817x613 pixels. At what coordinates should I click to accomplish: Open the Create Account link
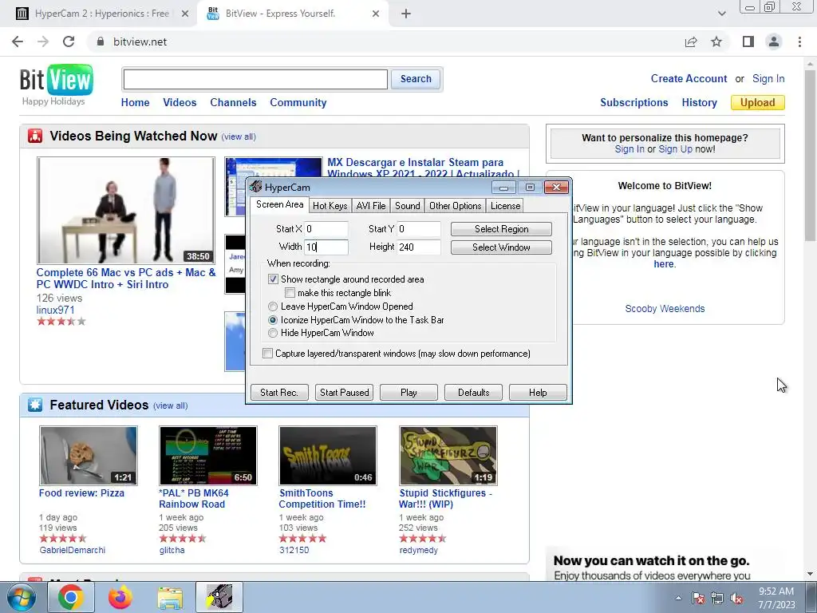(x=689, y=79)
